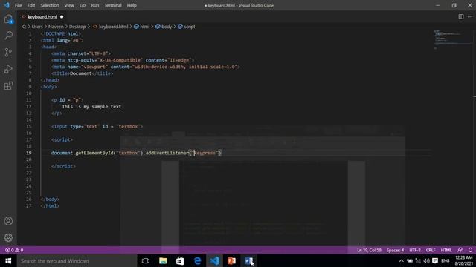Click line number 19 in gutter
This screenshot has width=476, height=267.
[x=28, y=153]
